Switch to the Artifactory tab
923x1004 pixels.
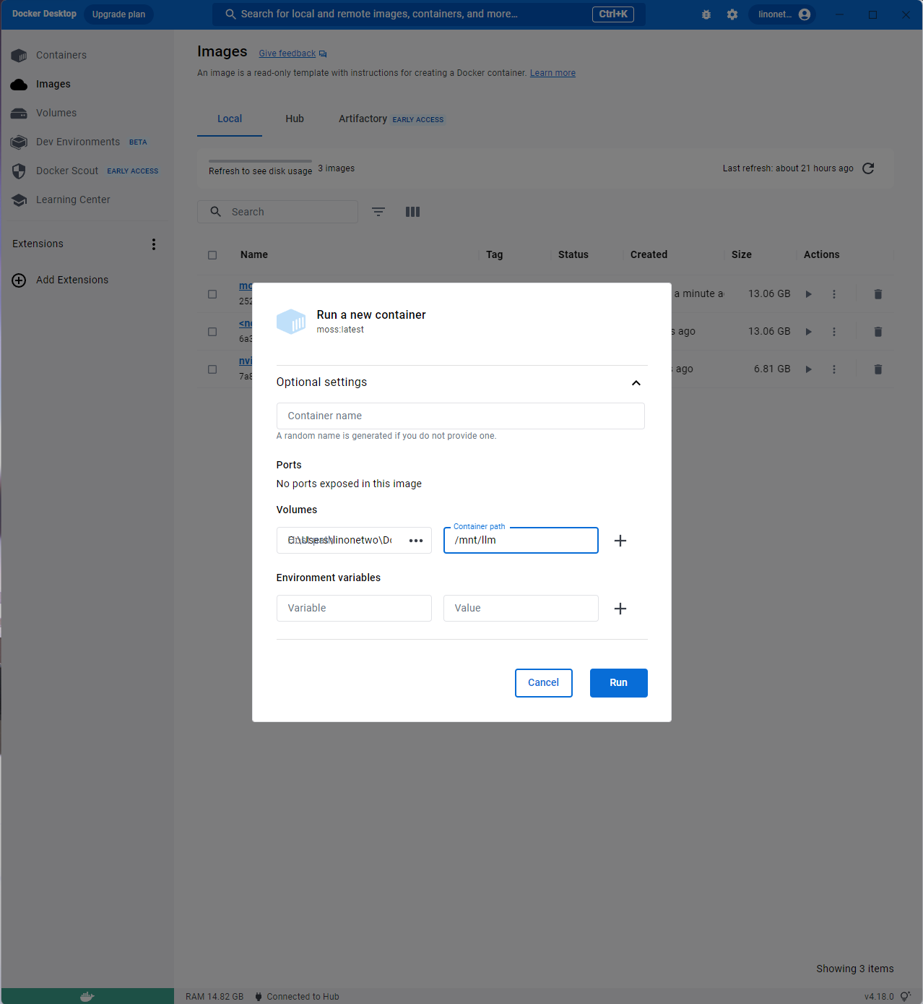[391, 119]
